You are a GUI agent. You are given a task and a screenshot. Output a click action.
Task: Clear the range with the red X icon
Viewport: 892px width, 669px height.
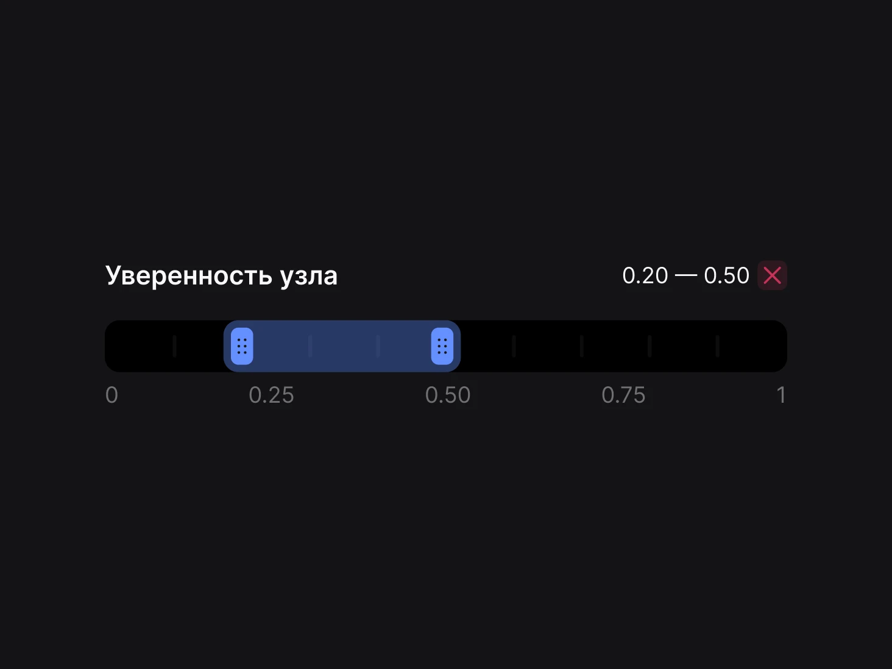point(772,275)
